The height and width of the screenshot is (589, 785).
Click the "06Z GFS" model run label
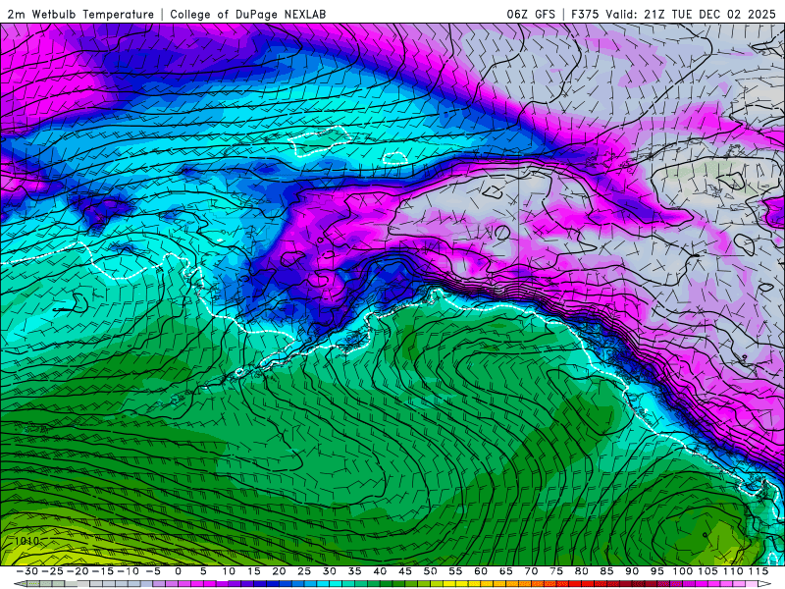(531, 14)
